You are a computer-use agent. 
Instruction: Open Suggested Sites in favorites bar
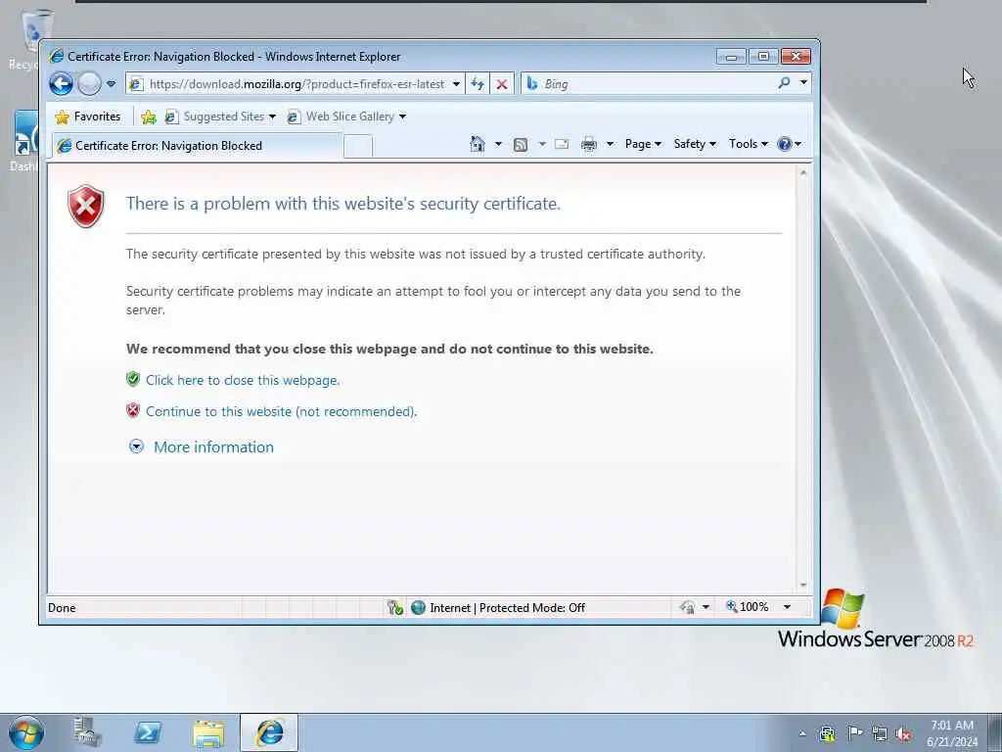click(x=220, y=117)
